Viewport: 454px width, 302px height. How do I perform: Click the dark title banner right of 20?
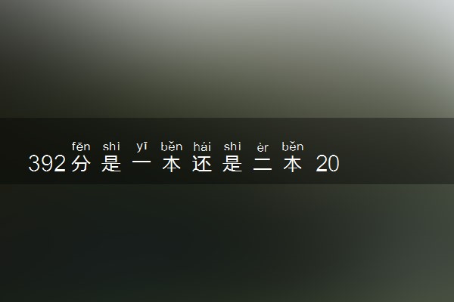[396, 151]
